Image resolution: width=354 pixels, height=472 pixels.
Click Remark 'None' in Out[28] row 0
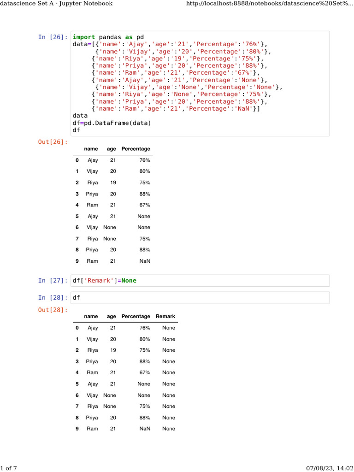coord(169,328)
